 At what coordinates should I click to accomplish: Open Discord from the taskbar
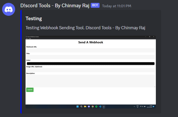pos(89,107)
